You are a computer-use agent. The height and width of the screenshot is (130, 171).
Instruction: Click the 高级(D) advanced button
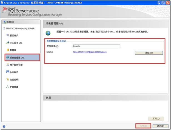pos(149,53)
